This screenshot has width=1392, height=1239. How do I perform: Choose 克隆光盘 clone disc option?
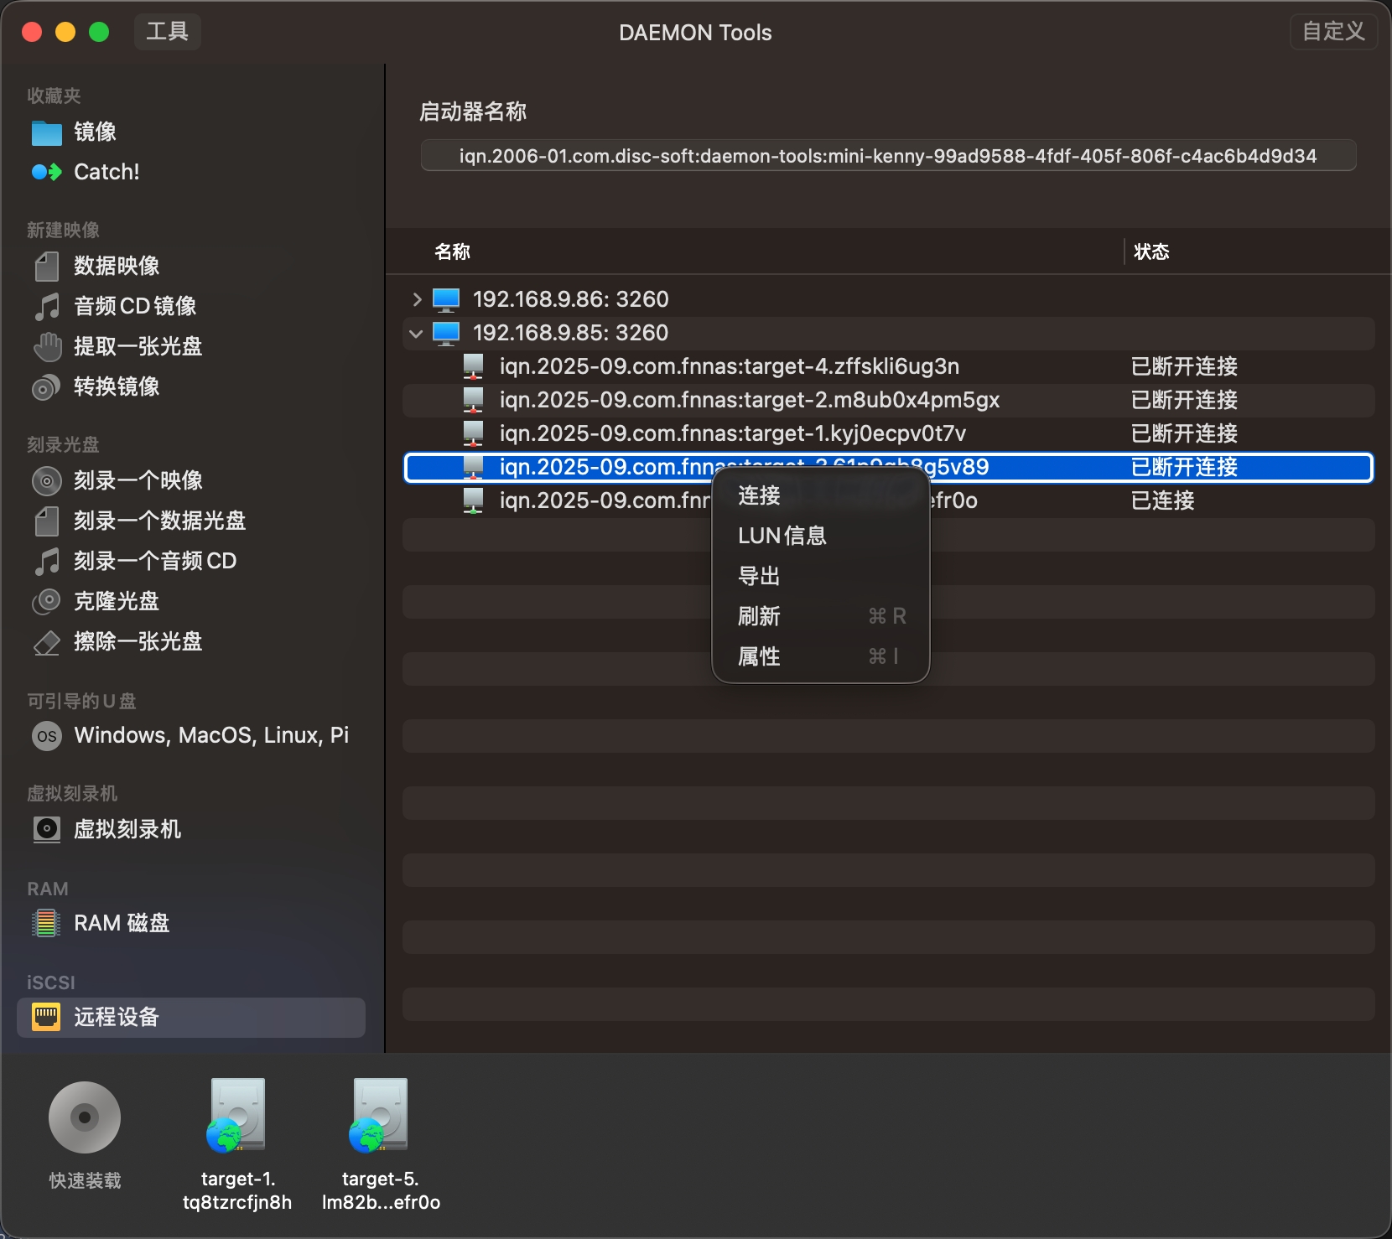[x=116, y=601]
